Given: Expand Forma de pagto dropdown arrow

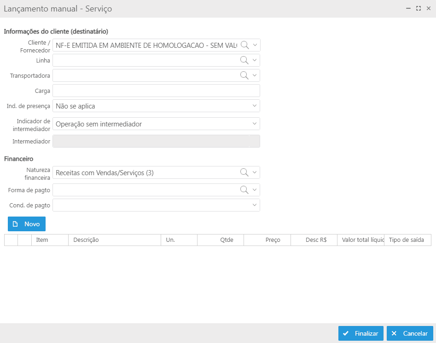Looking at the screenshot, I should tap(255, 190).
